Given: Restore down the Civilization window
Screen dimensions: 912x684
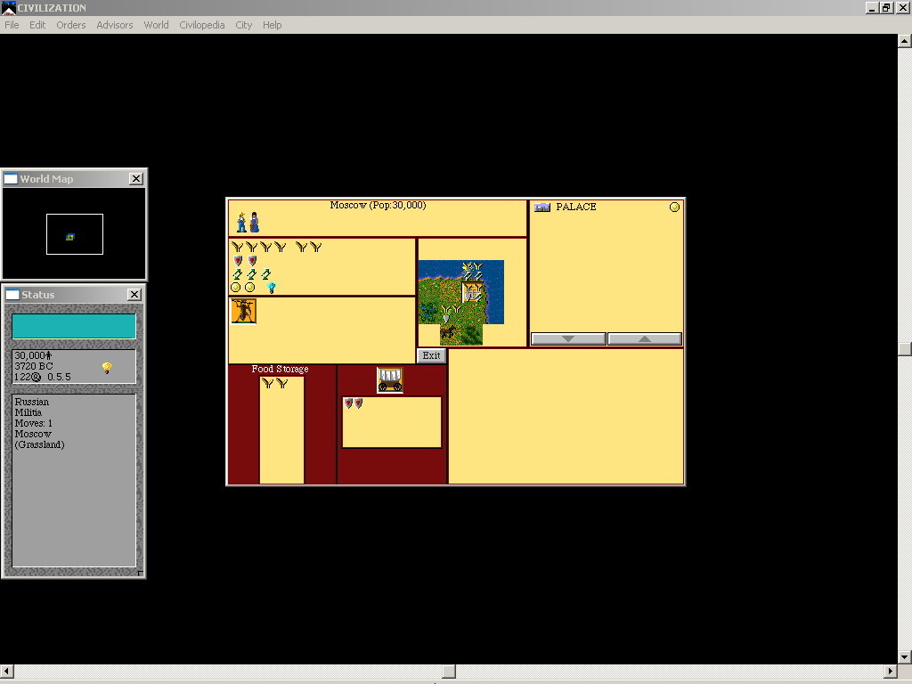Looking at the screenshot, I should 886,7.
